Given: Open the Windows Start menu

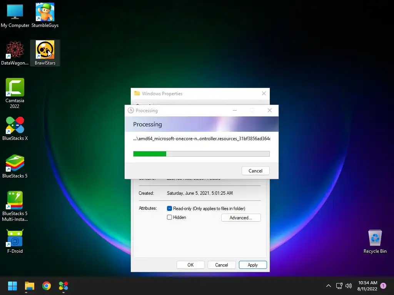Looking at the screenshot, I should point(12,286).
